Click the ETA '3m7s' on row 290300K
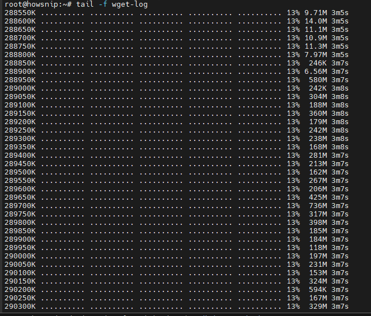Screen dimensions: 371x316 pyautogui.click(x=340, y=306)
